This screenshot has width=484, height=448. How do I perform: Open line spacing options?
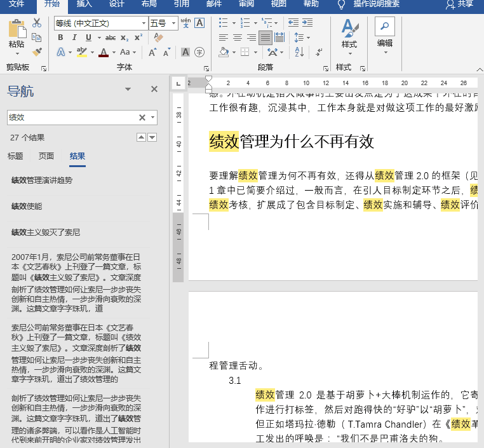(302, 37)
